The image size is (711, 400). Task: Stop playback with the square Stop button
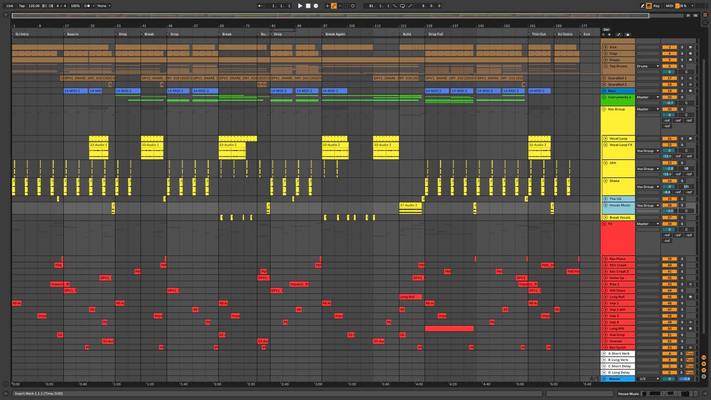tap(308, 6)
